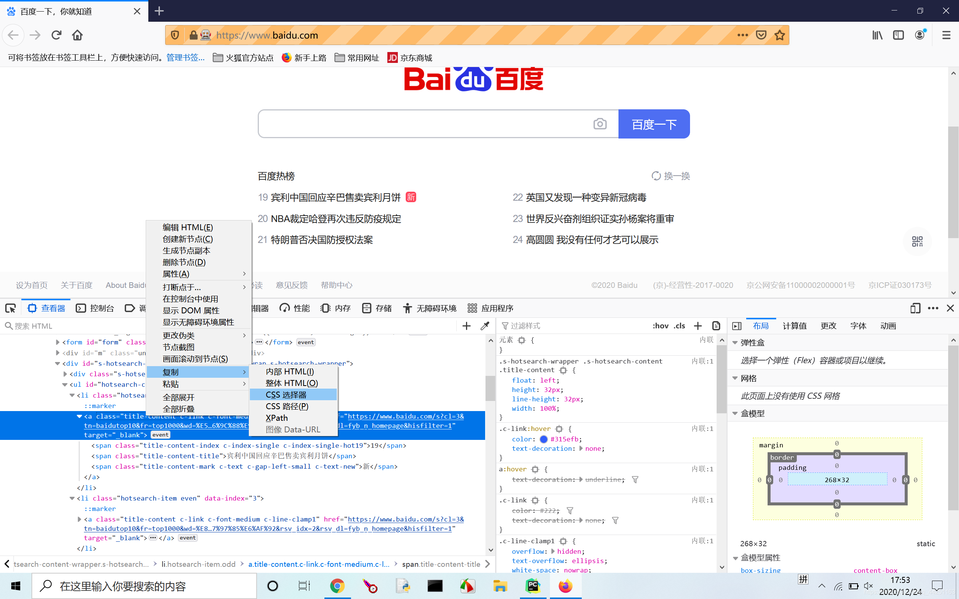Activate the element picker tool
The height and width of the screenshot is (599, 959).
click(10, 308)
